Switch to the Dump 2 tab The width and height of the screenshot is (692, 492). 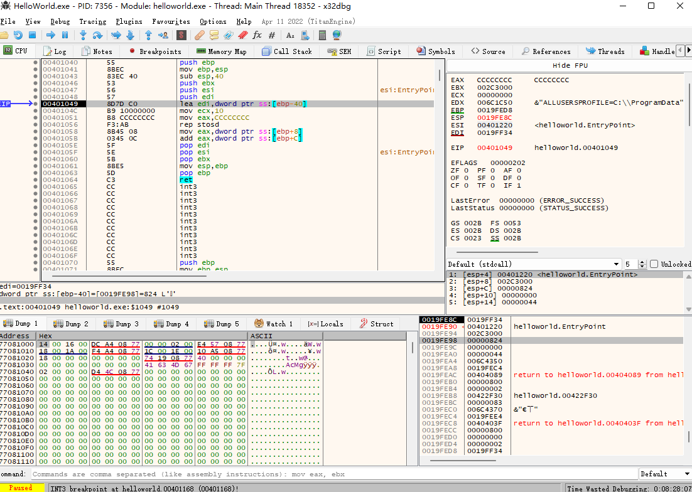click(x=71, y=324)
